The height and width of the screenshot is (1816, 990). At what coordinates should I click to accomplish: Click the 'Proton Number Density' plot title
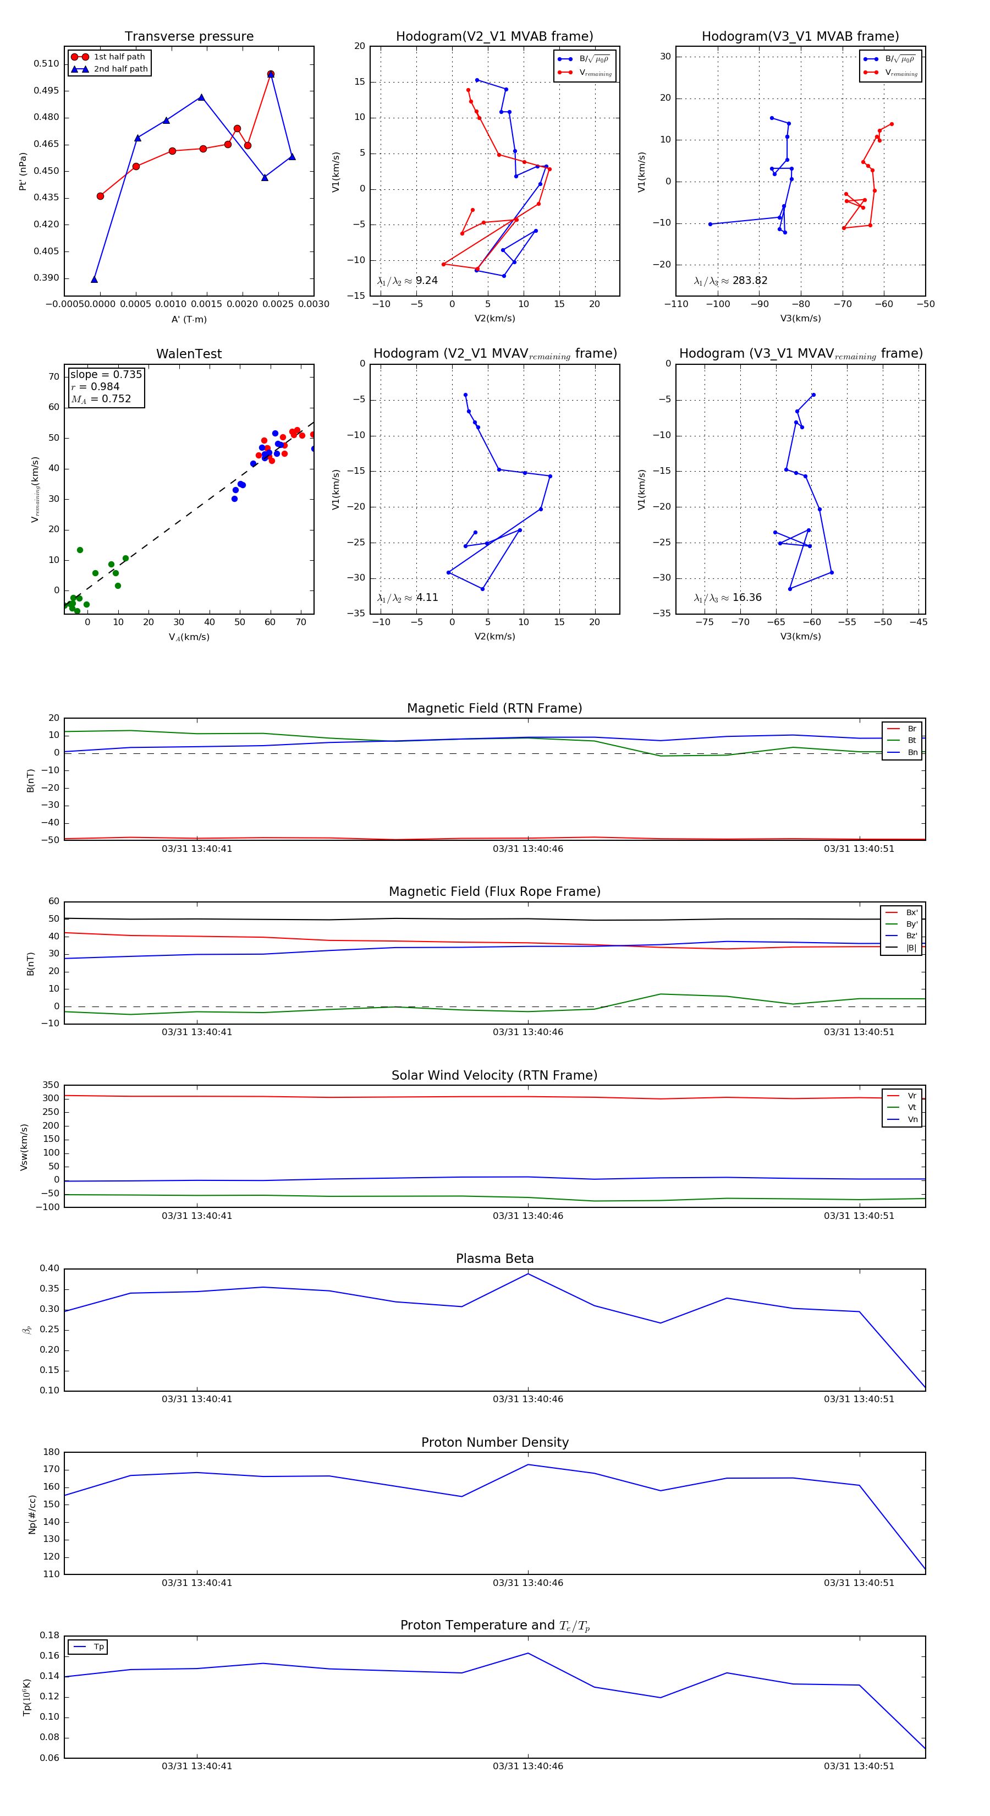point(494,1442)
